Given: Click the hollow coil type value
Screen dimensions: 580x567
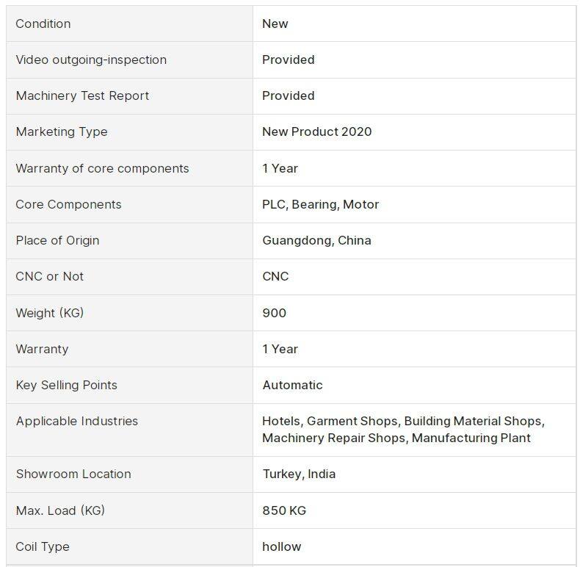Looking at the screenshot, I should (282, 546).
